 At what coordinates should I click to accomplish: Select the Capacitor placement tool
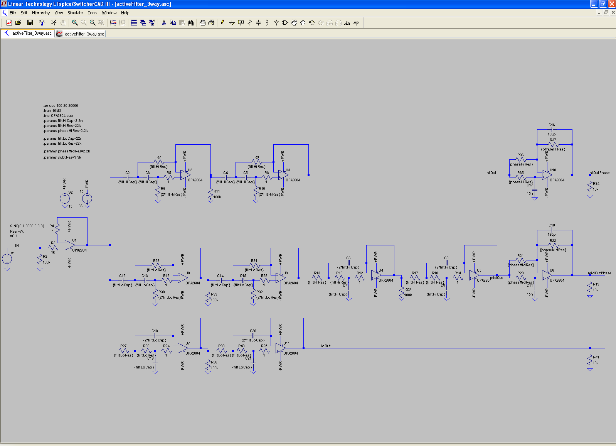pos(258,23)
